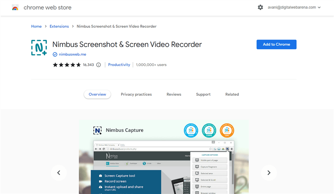Click the Chrome Web Store rainbow logo

click(15, 7)
